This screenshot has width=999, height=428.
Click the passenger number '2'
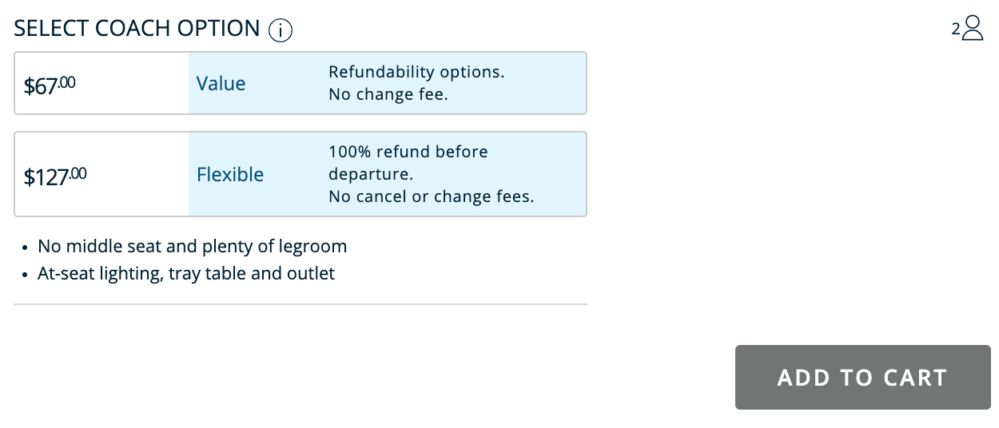pos(955,29)
